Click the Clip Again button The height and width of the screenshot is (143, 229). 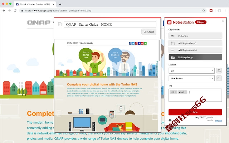coord(149,32)
